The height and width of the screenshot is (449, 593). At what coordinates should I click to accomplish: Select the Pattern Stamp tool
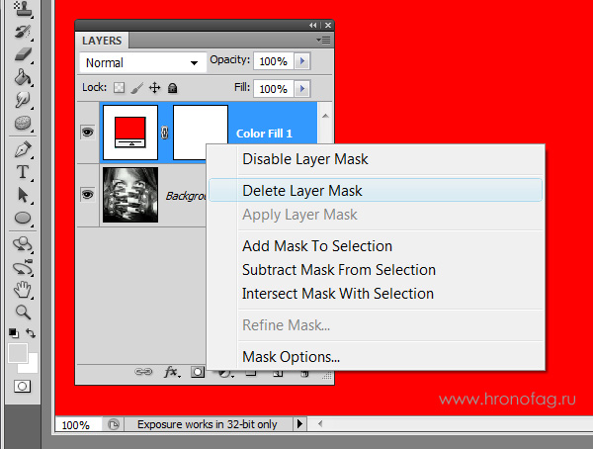pyautogui.click(x=23, y=8)
